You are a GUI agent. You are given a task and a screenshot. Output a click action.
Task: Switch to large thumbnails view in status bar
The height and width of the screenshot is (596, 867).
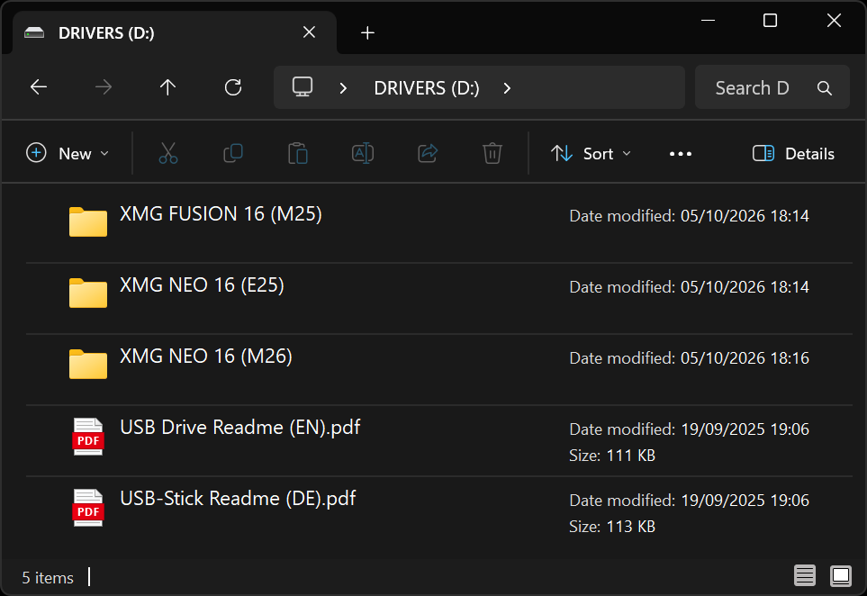(x=841, y=575)
